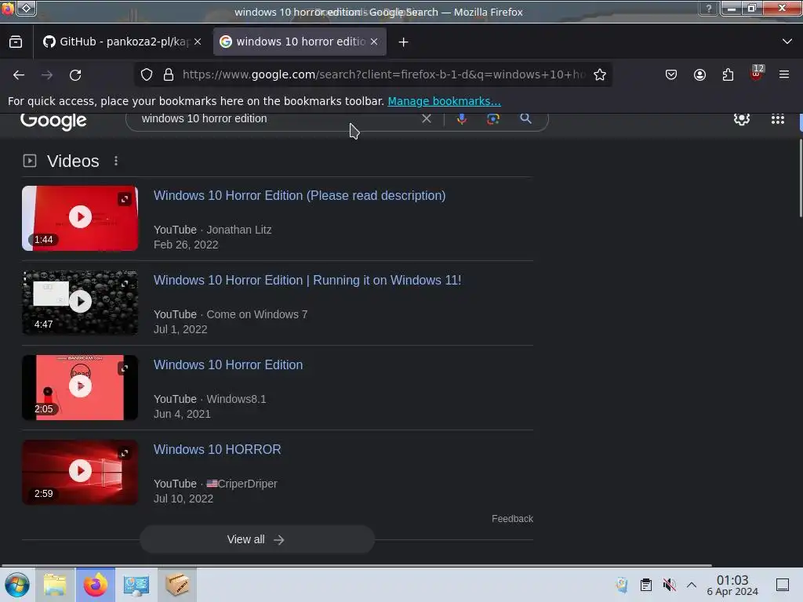The image size is (803, 602).
Task: Open Google quick settings gear
Action: (742, 119)
